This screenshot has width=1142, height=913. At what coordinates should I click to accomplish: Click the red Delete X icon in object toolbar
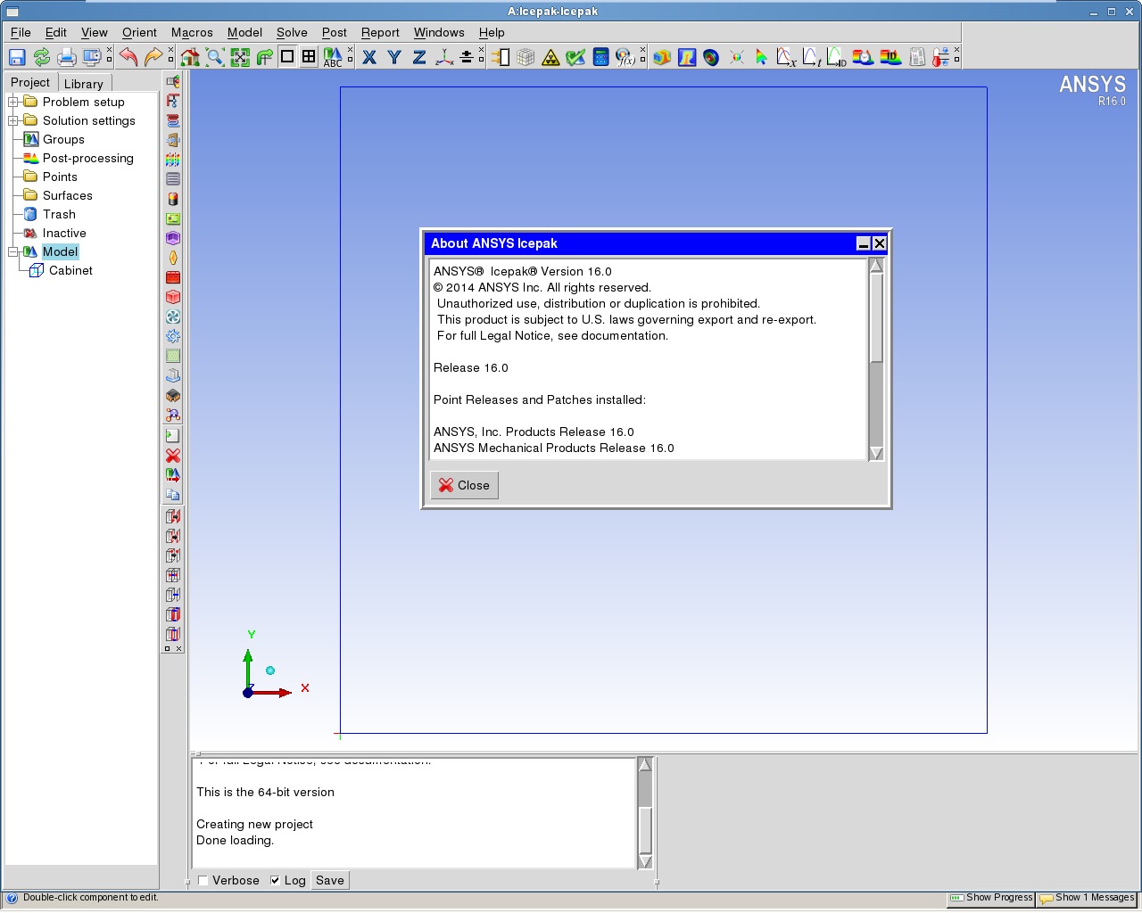173,455
